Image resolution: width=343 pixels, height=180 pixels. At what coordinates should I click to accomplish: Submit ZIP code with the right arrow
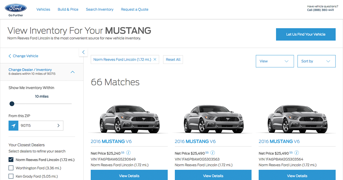coord(58,126)
